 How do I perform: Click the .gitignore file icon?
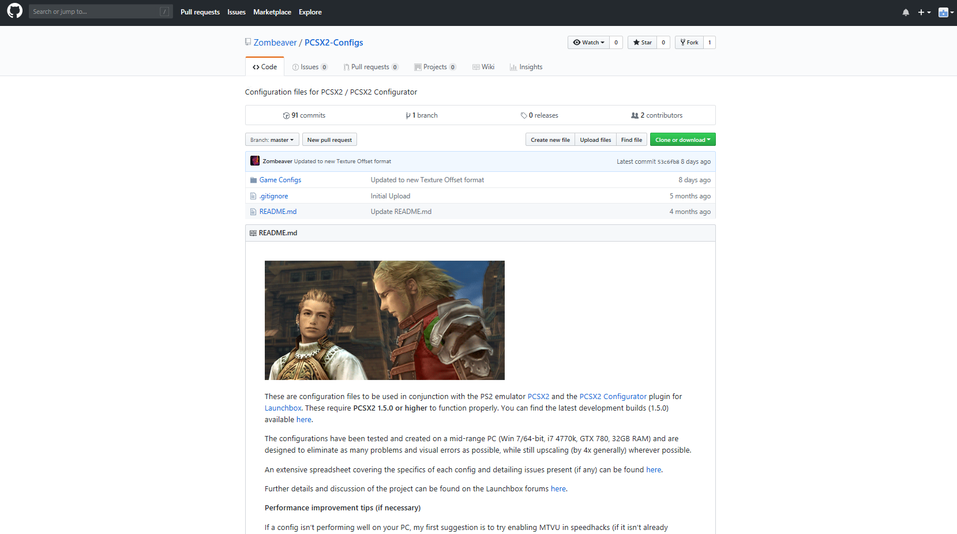click(x=253, y=196)
